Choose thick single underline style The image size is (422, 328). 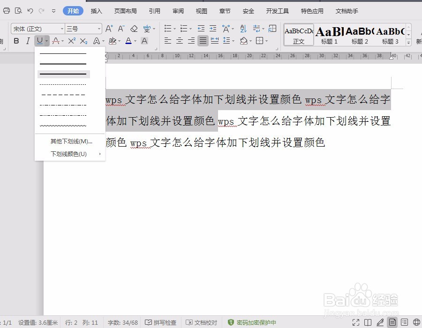click(x=63, y=74)
